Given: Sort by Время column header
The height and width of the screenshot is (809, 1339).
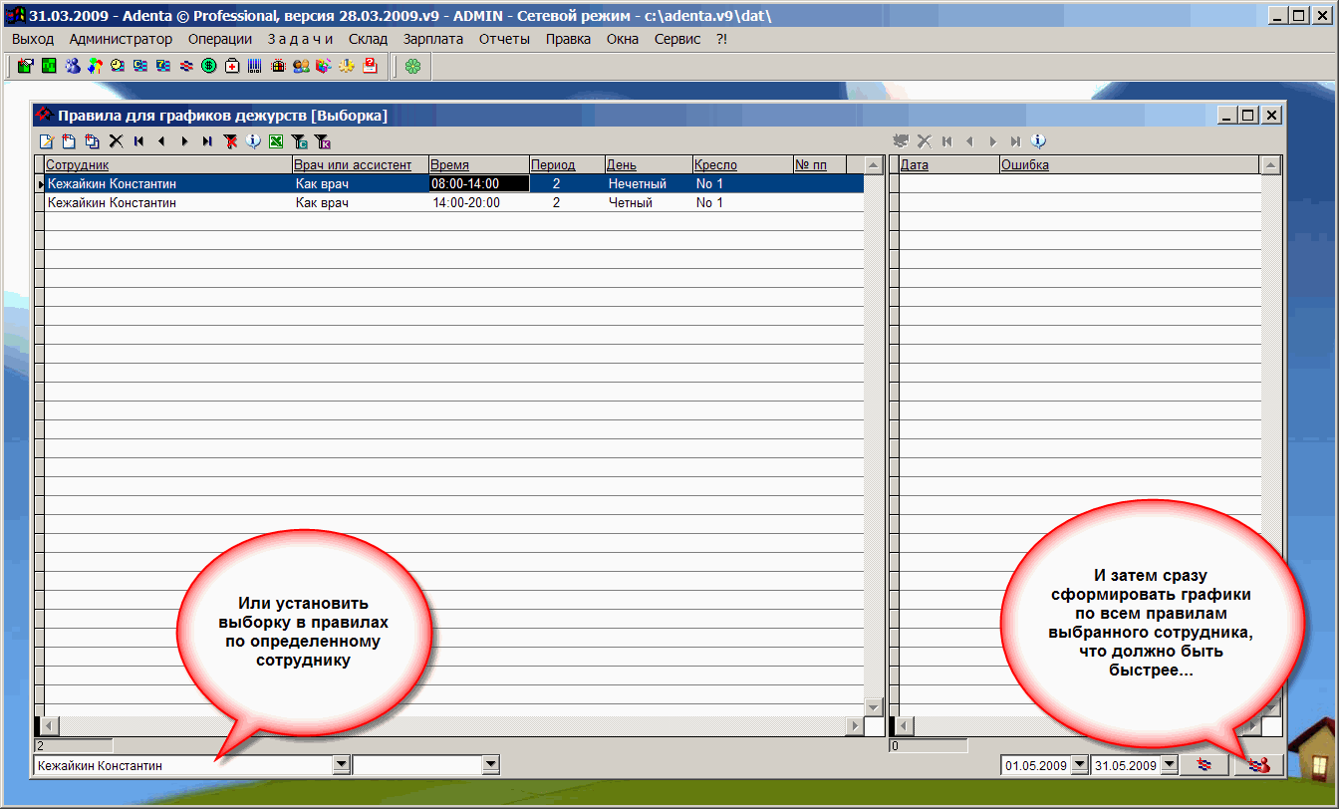Looking at the screenshot, I should click(x=450, y=165).
